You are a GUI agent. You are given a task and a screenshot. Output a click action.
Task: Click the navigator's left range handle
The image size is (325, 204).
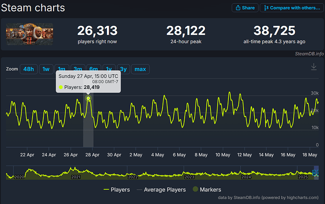coord(314,173)
